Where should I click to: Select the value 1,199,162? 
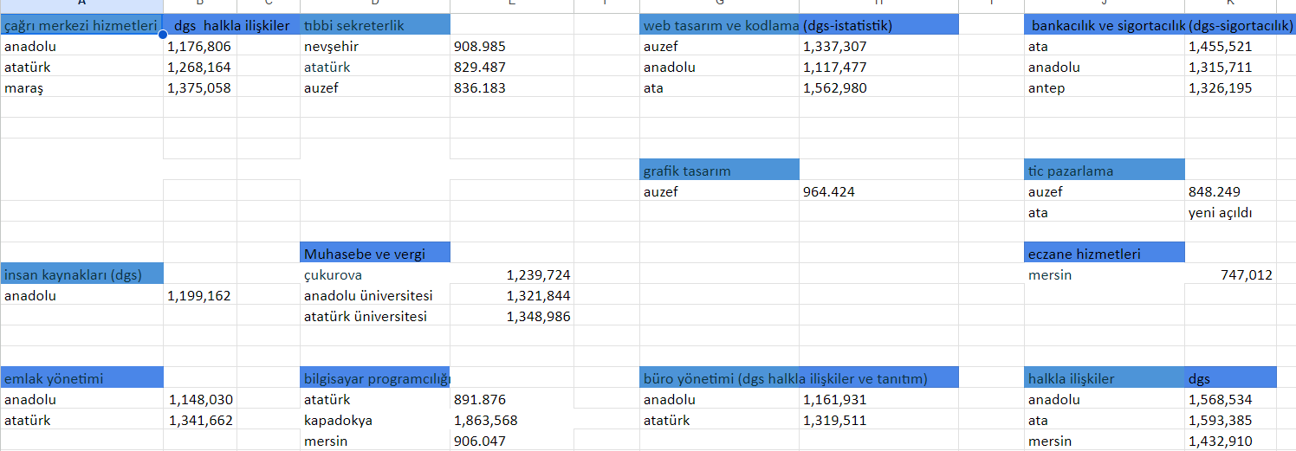199,295
